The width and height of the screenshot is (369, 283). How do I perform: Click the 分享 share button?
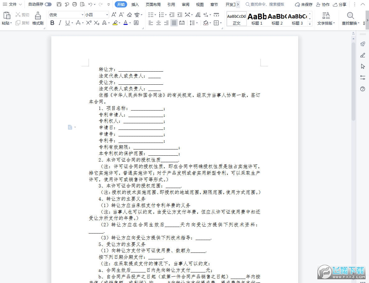click(x=340, y=4)
